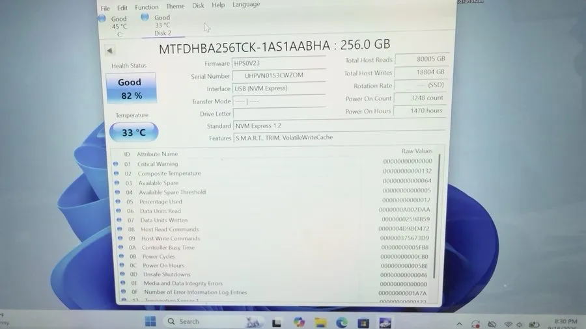
Task: Click the Firmware field HPS0V23
Action: (279, 63)
